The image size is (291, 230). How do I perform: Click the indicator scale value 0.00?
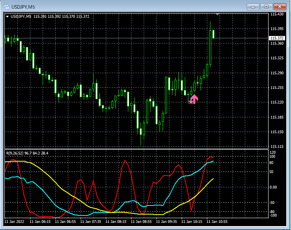tap(273, 187)
